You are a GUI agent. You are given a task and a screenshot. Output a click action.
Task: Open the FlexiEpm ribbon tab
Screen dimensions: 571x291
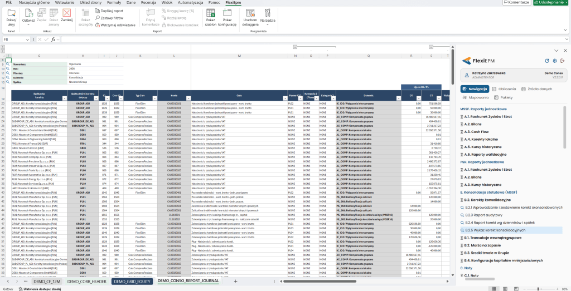point(233,2)
